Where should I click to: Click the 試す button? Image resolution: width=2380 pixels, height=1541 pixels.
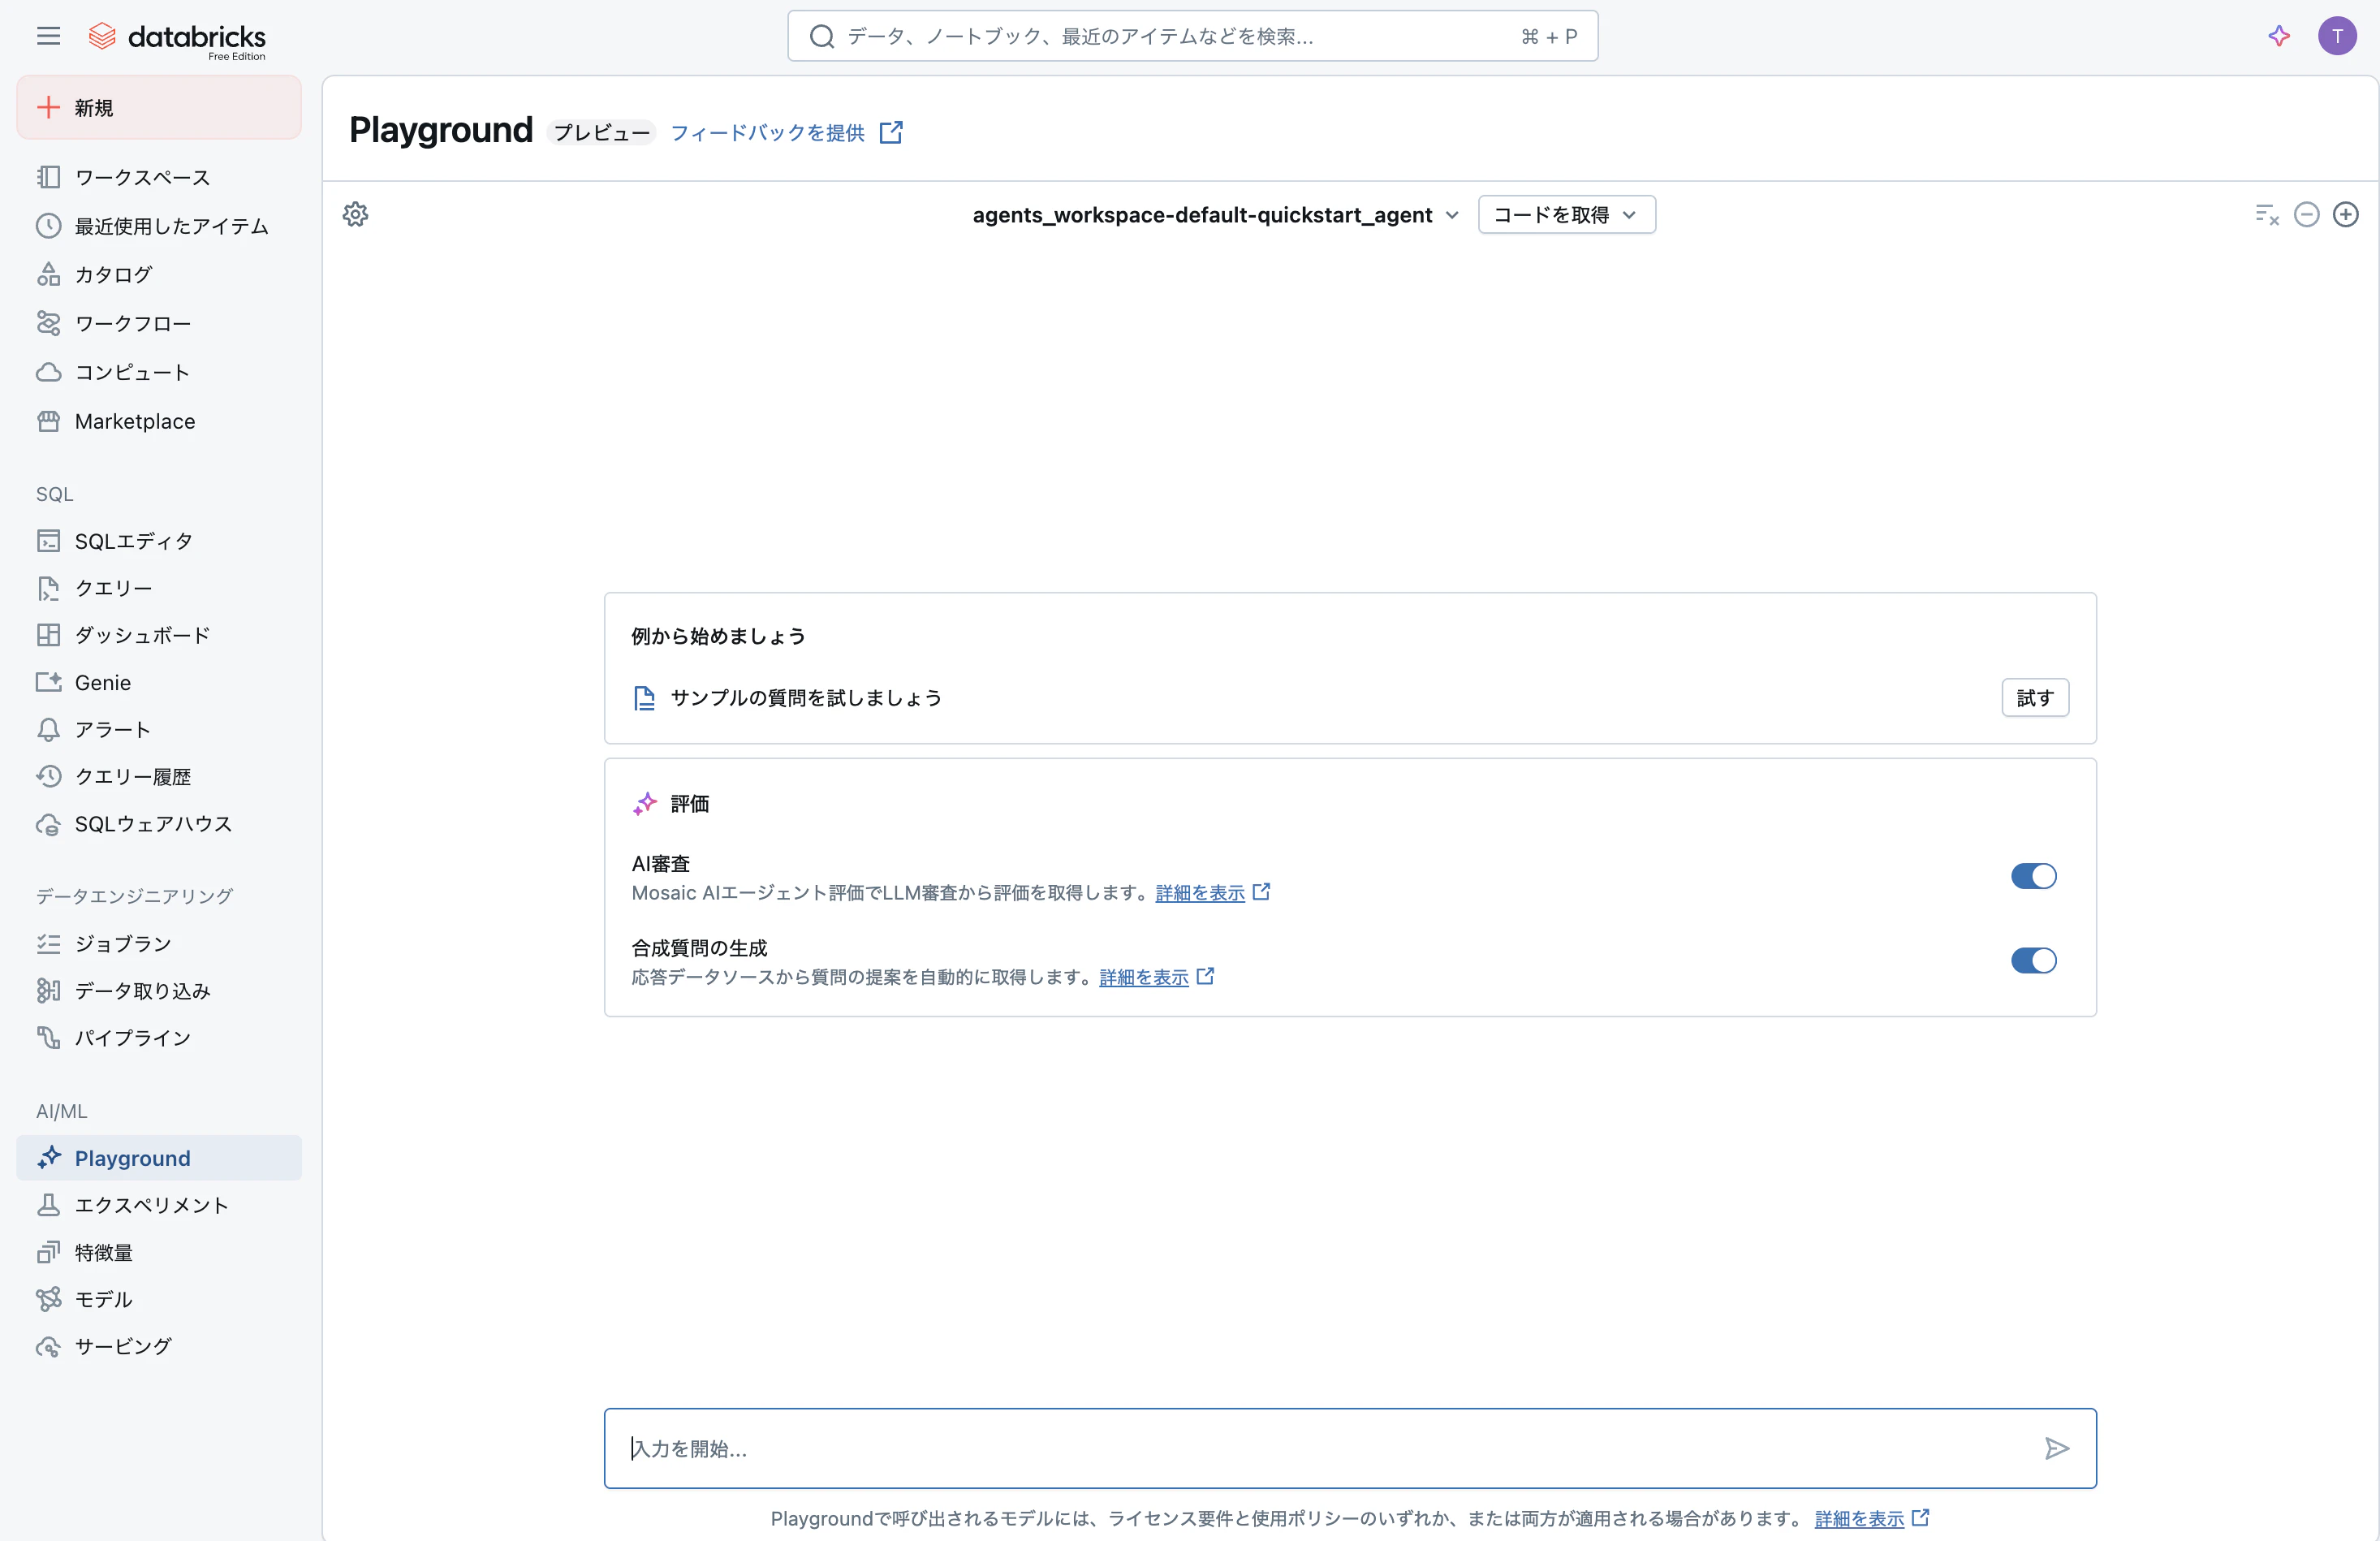click(2034, 698)
